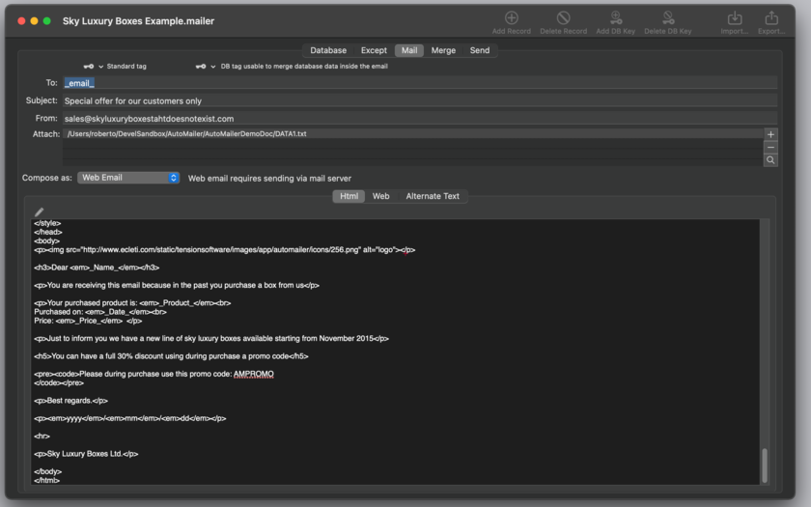Viewport: 811px width, 507px height.
Task: Select the Html editor tab
Action: click(x=349, y=196)
